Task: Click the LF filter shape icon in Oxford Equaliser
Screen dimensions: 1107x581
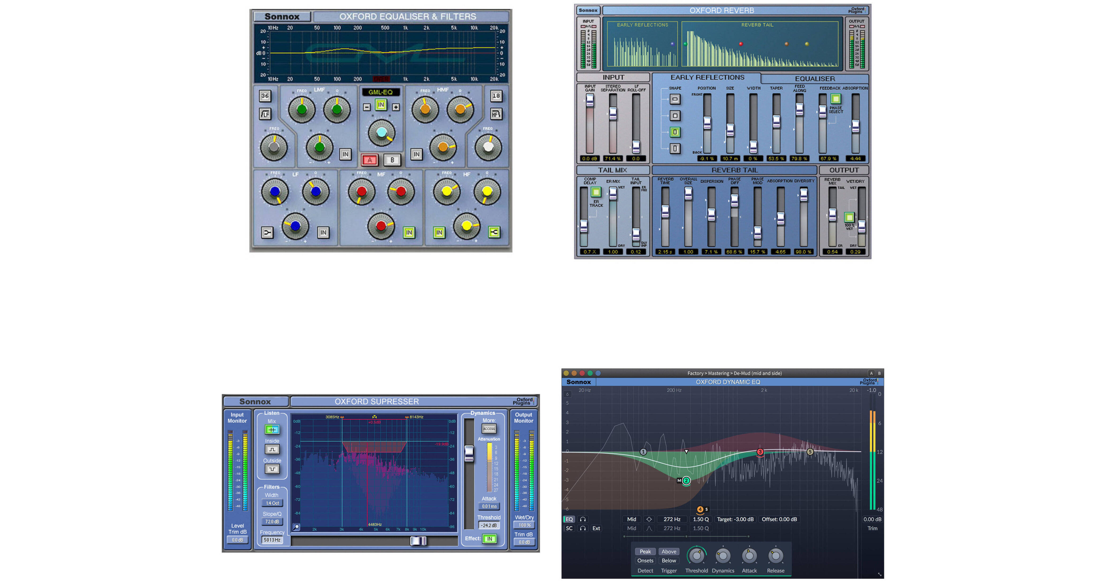Action: pyautogui.click(x=265, y=114)
